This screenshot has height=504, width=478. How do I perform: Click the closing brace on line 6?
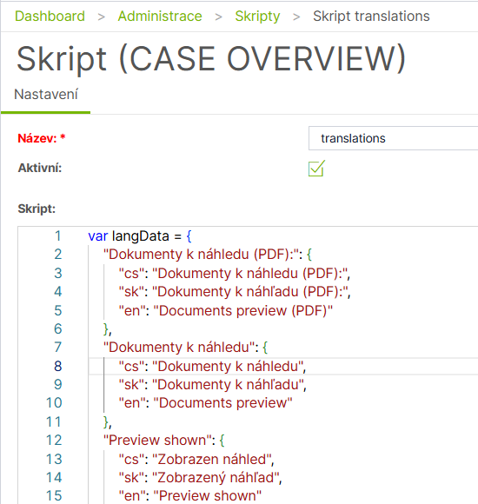(106, 329)
